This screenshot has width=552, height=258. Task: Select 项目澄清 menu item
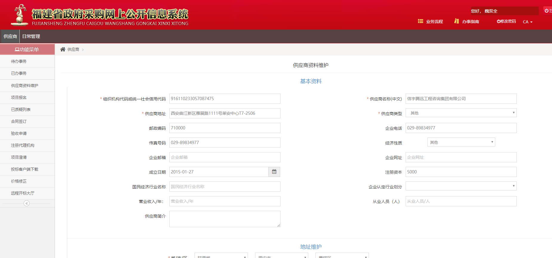coord(27,157)
